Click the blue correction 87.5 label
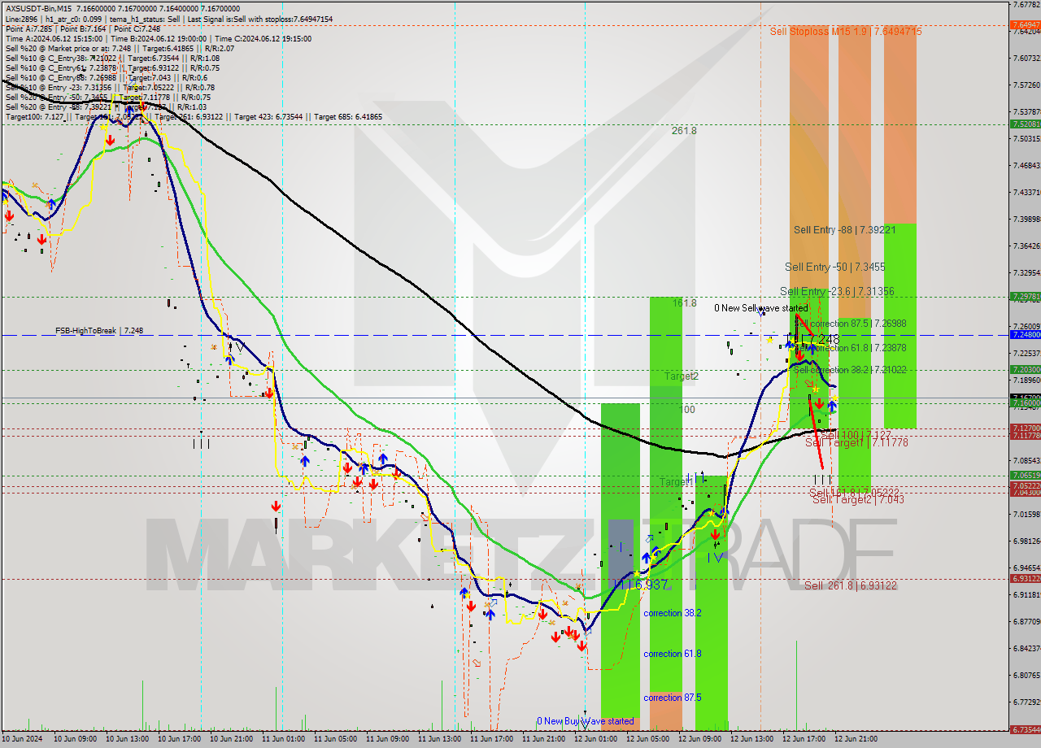This screenshot has height=748, width=1041. coord(673,698)
